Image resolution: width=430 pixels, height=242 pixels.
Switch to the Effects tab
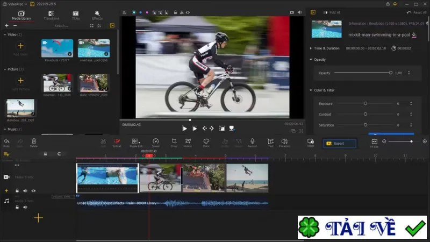click(x=97, y=16)
